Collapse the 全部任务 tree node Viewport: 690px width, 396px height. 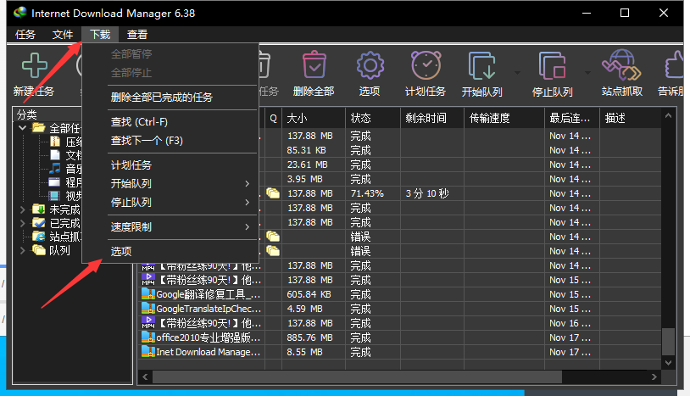[x=23, y=128]
